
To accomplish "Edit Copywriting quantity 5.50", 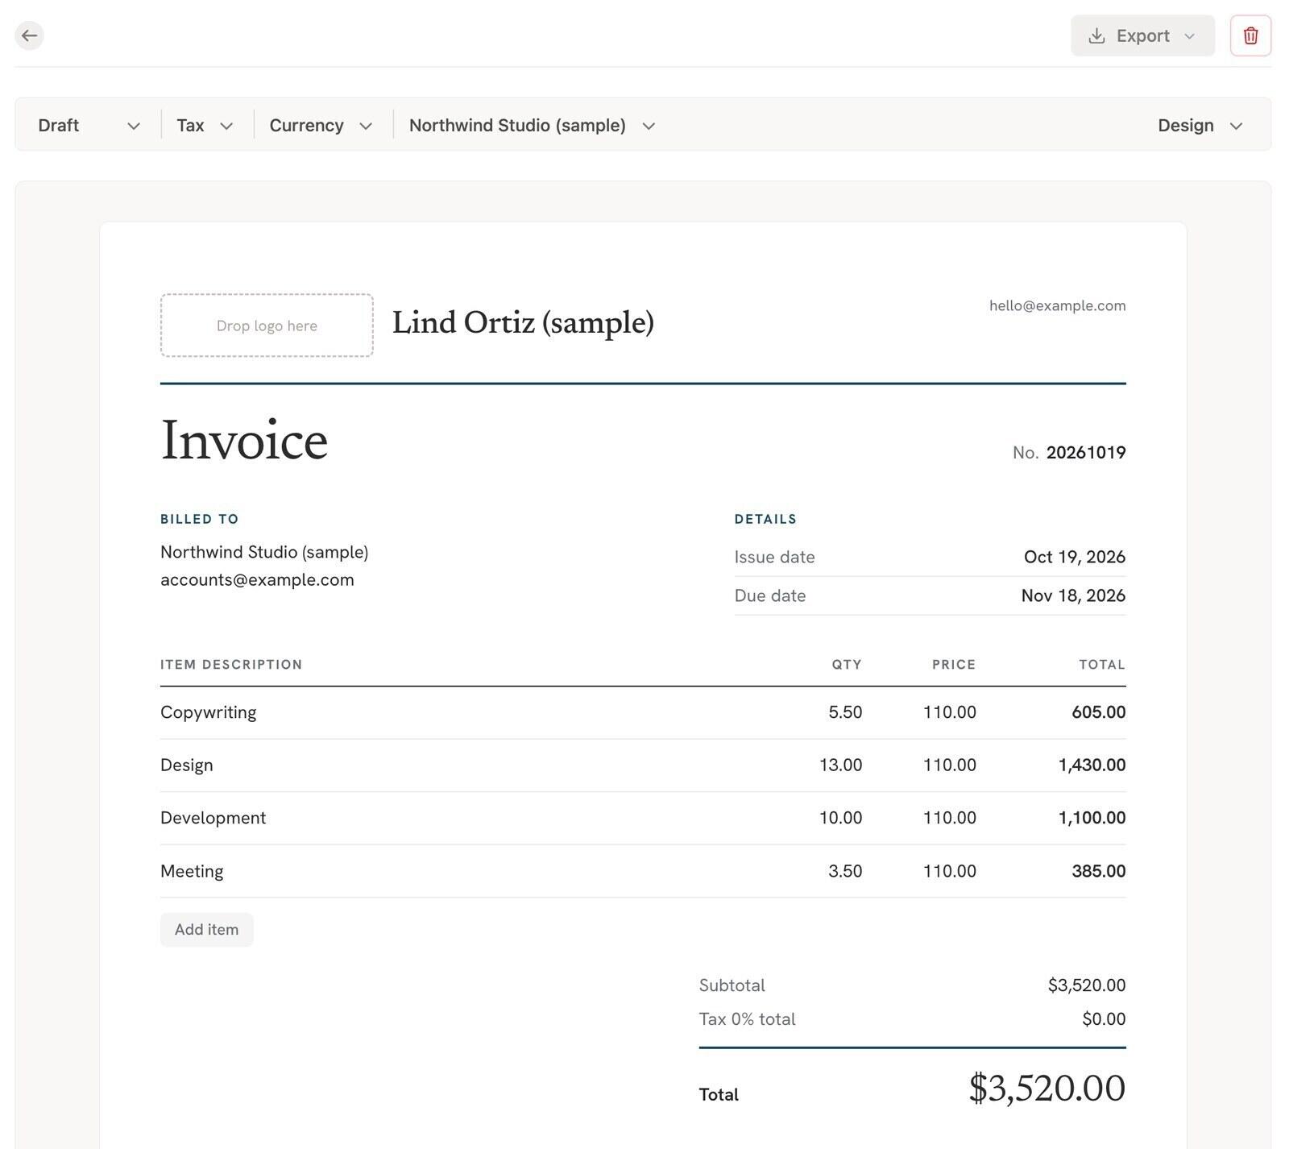I will tap(845, 713).
